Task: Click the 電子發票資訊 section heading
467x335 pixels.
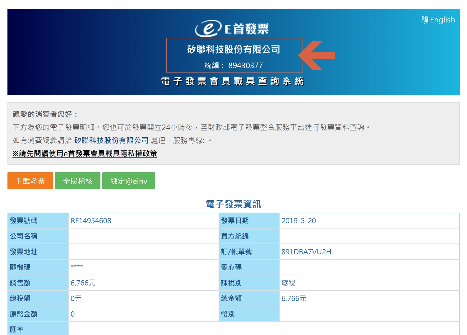Action: (233, 204)
